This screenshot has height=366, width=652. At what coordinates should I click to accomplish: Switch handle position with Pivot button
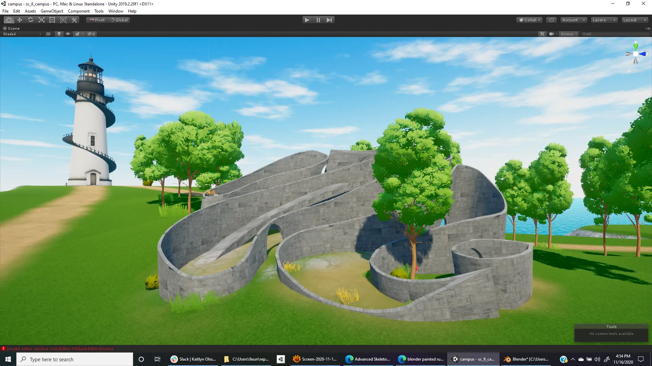[x=97, y=20]
